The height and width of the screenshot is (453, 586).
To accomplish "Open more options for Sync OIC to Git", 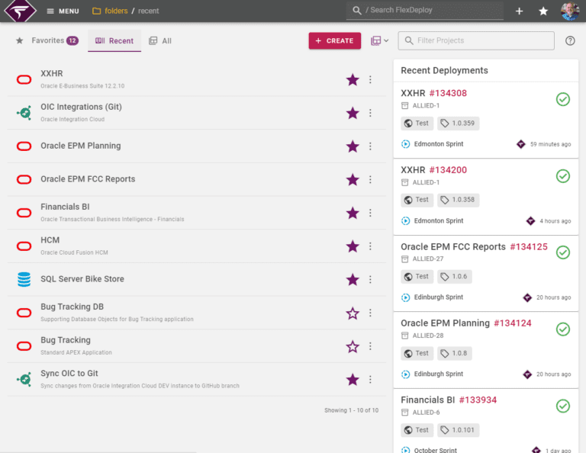I will (x=370, y=380).
